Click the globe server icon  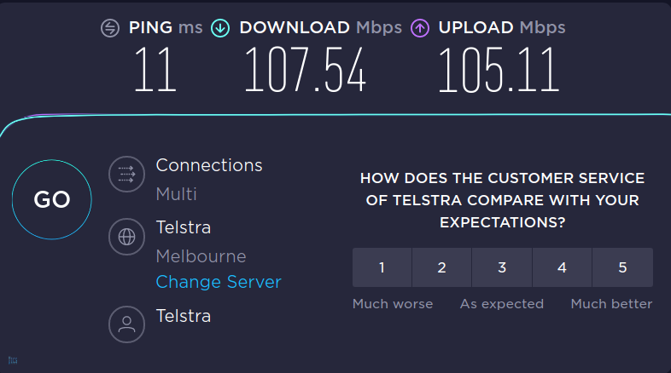coord(126,237)
